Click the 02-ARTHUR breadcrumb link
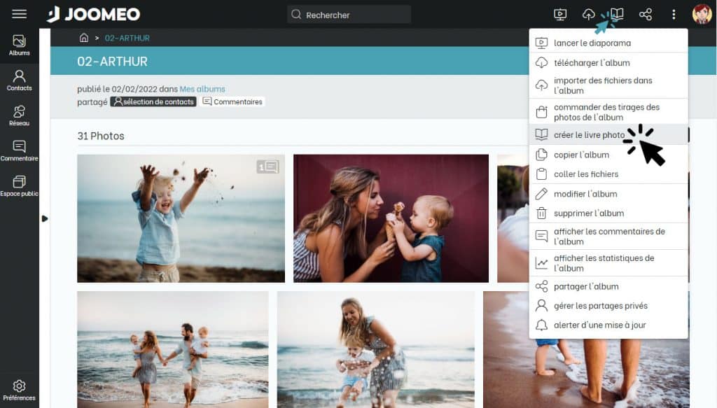 point(127,38)
